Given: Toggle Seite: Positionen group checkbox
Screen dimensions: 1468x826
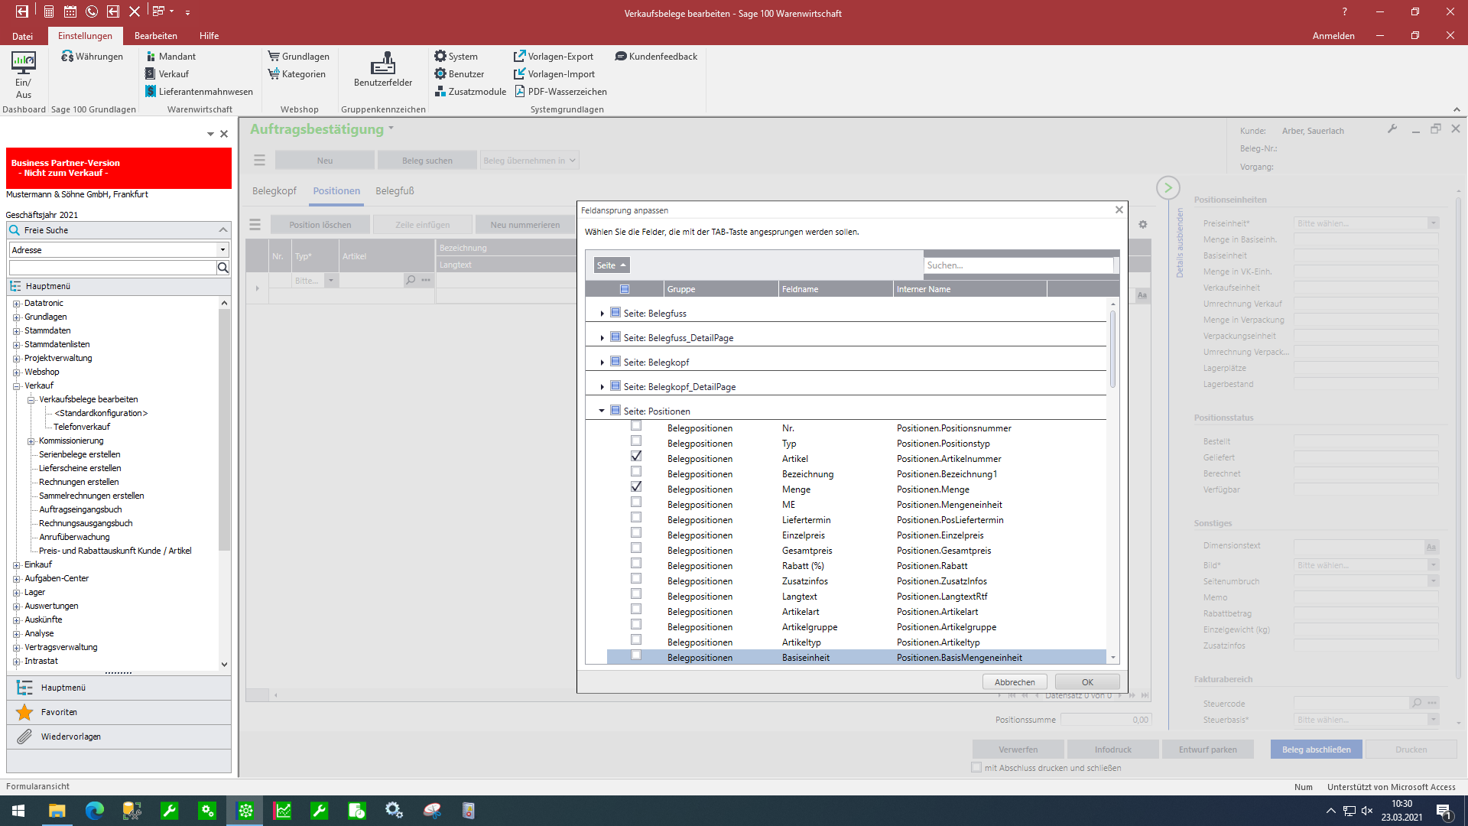Looking at the screenshot, I should [615, 411].
